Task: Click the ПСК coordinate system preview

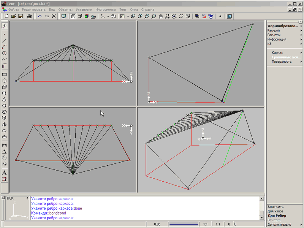Action: (x=17, y=208)
